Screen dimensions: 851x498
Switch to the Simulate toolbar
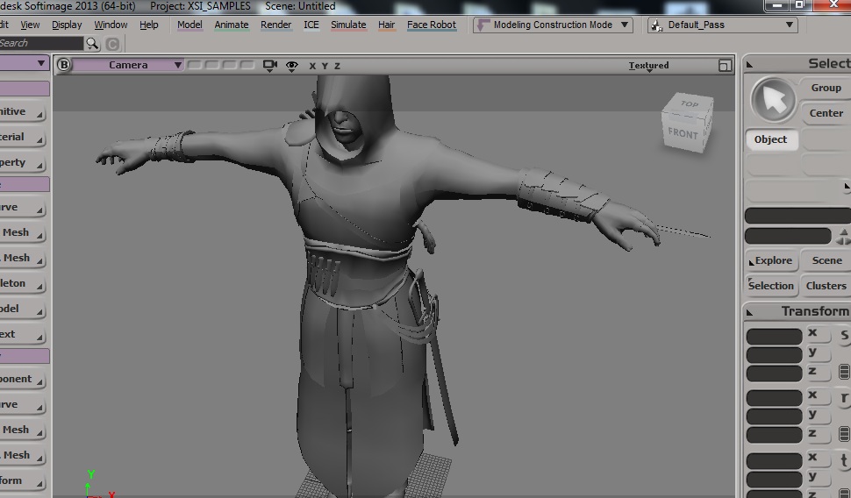click(x=348, y=25)
